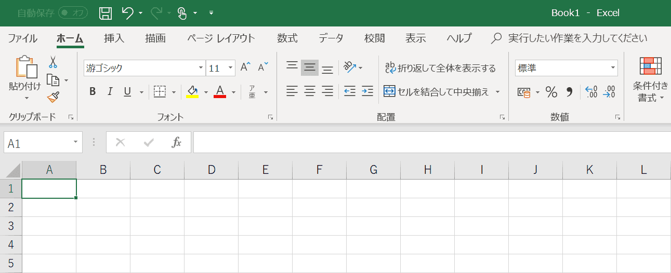Toggle Align Right horizontal alignment
Image resolution: width=671 pixels, height=273 pixels.
click(327, 92)
